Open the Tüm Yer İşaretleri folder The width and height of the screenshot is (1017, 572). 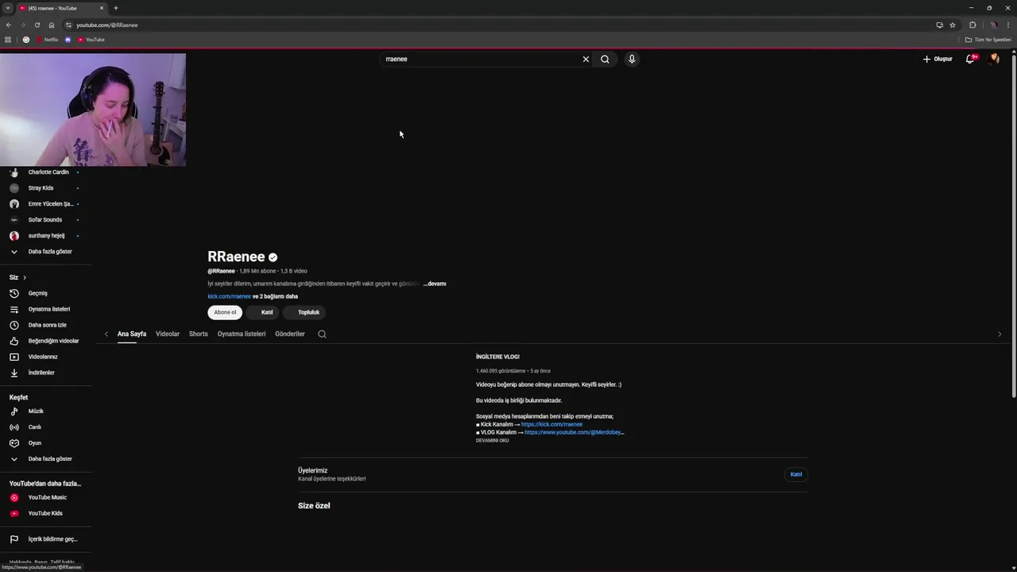[988, 40]
